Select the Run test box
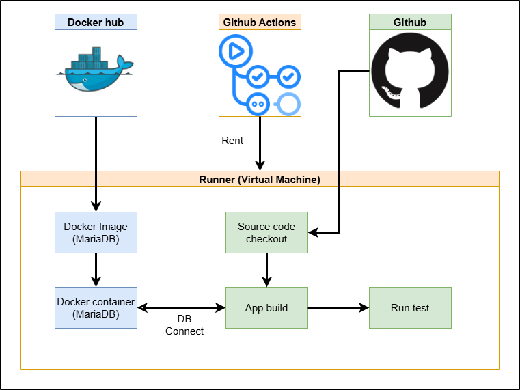520x390 pixels. point(410,307)
